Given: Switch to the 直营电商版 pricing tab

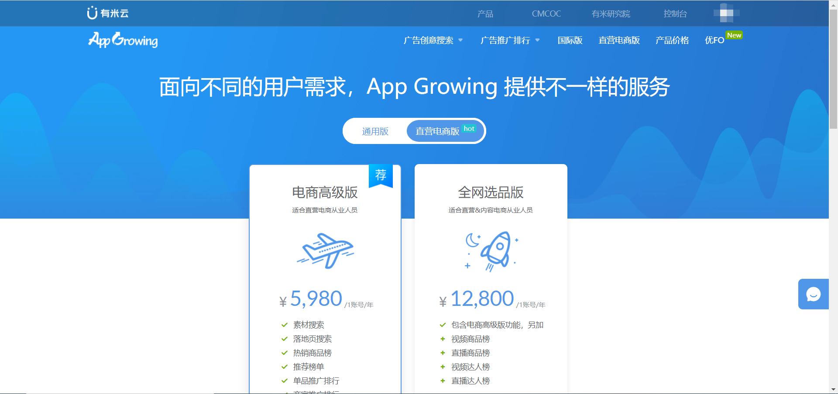Looking at the screenshot, I should pos(445,131).
